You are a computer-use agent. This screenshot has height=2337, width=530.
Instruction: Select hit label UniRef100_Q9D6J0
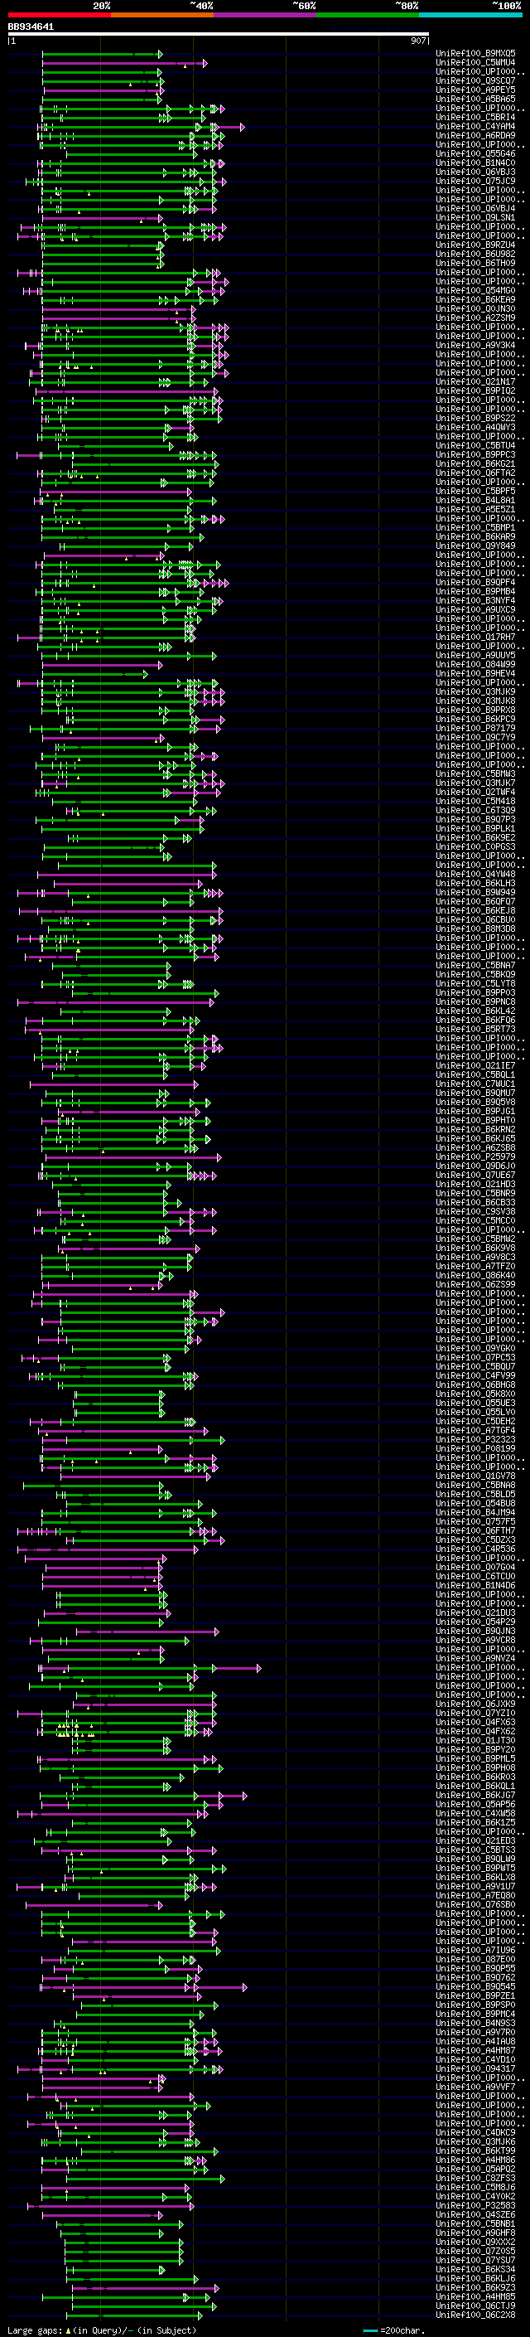click(x=475, y=1166)
